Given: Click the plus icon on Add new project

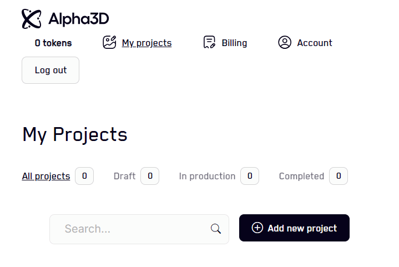Looking at the screenshot, I should pos(257,228).
